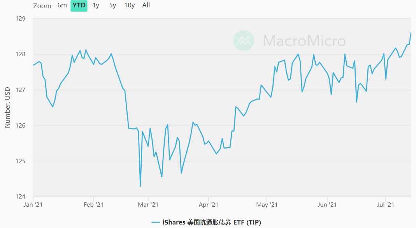The width and height of the screenshot is (416, 228).
Task: Click the Jan '21 axis label
Action: point(33,204)
